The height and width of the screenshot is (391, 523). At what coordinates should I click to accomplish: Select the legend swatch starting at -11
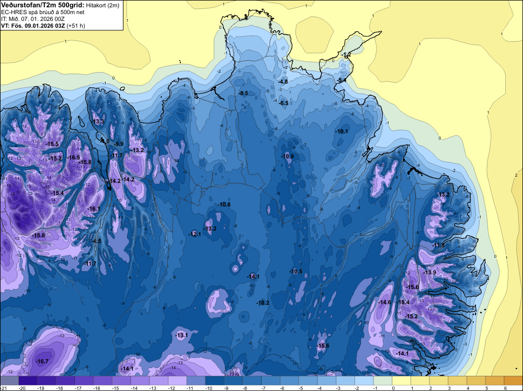(196, 381)
